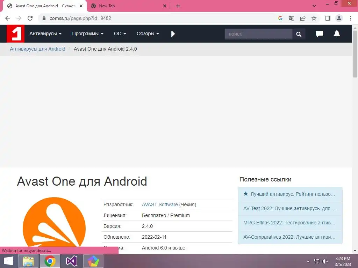Click the share page icon

303,18
